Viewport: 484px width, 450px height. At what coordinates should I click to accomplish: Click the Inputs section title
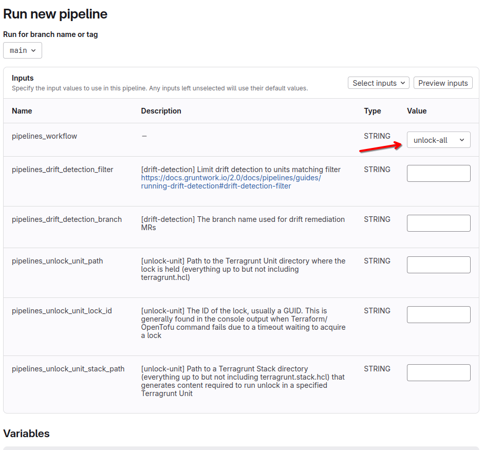(x=23, y=78)
